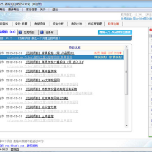152x152 pixels.
Task: Click the 版权所有 text in the footer
Action: pyautogui.click(x=32, y=146)
